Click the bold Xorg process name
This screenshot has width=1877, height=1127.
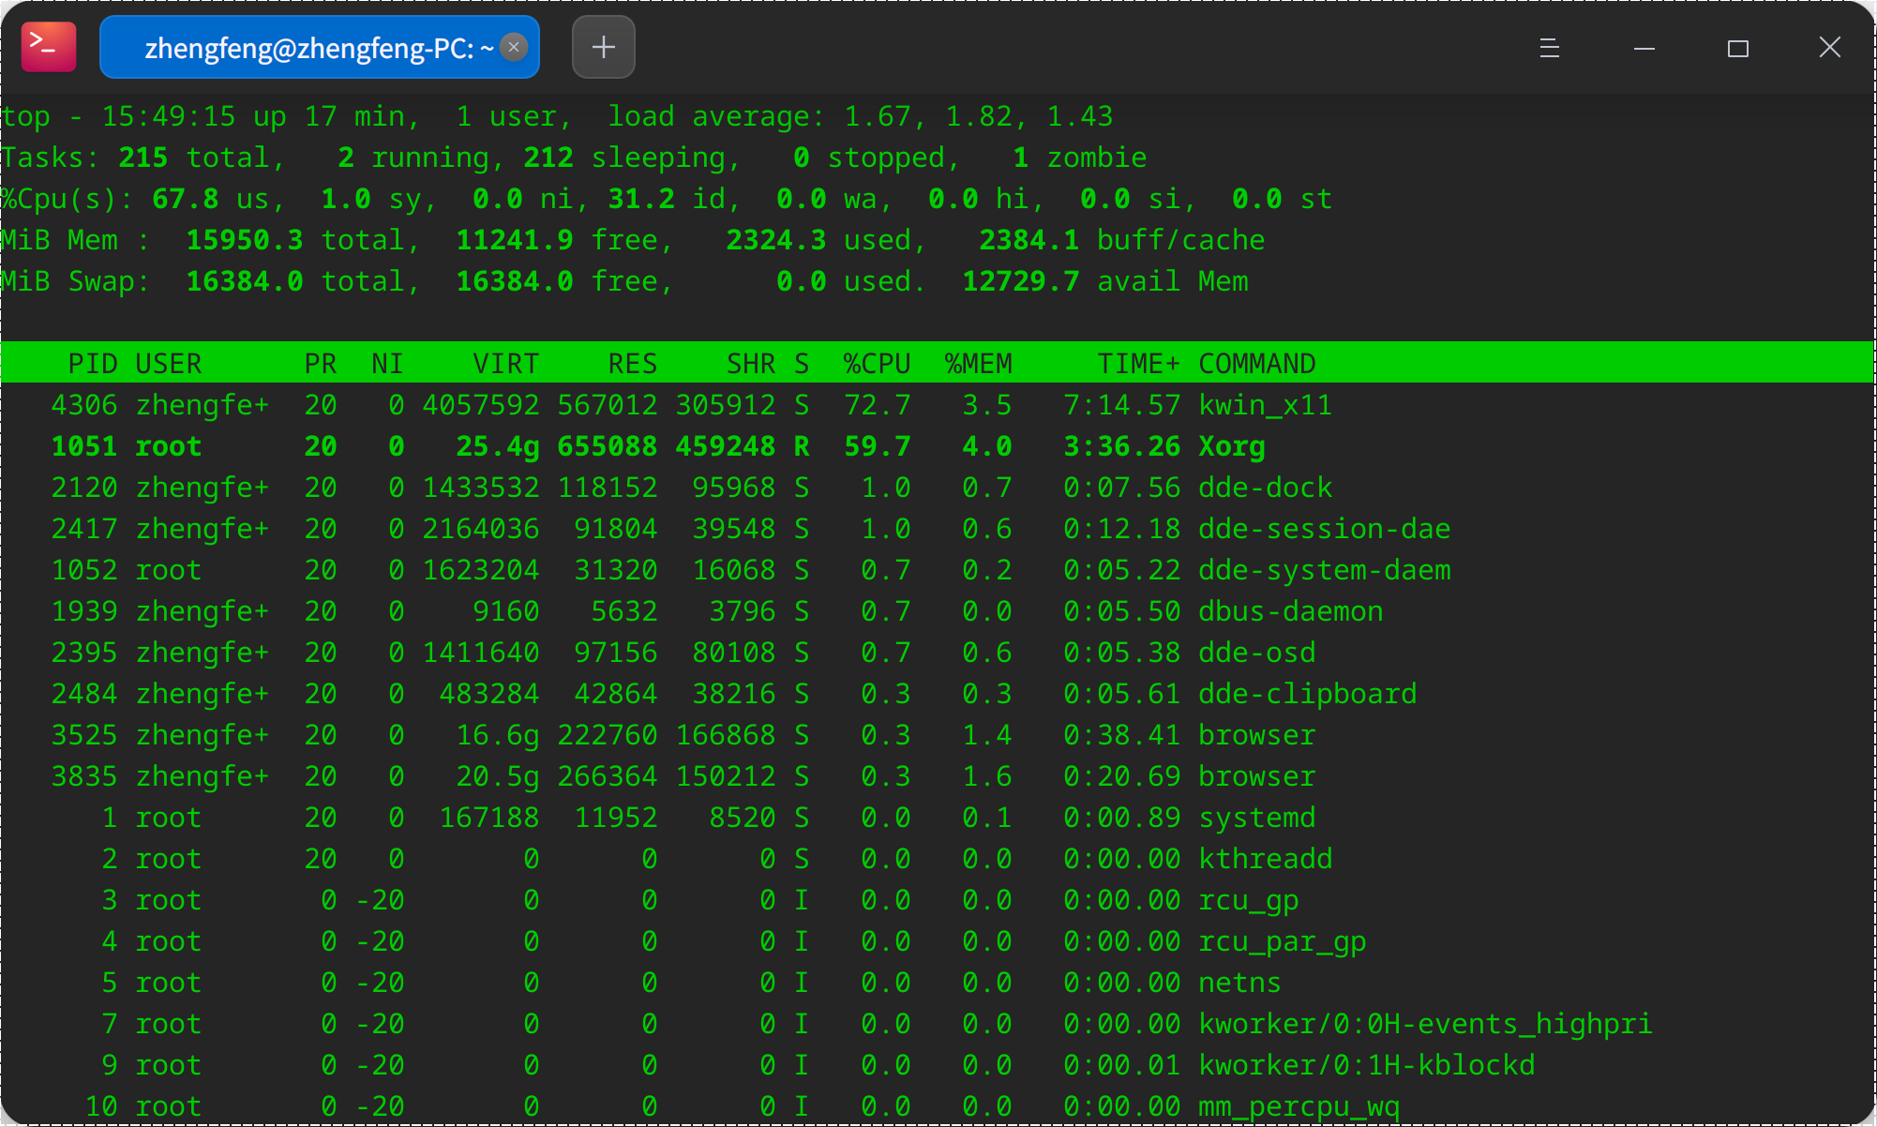click(x=1231, y=446)
